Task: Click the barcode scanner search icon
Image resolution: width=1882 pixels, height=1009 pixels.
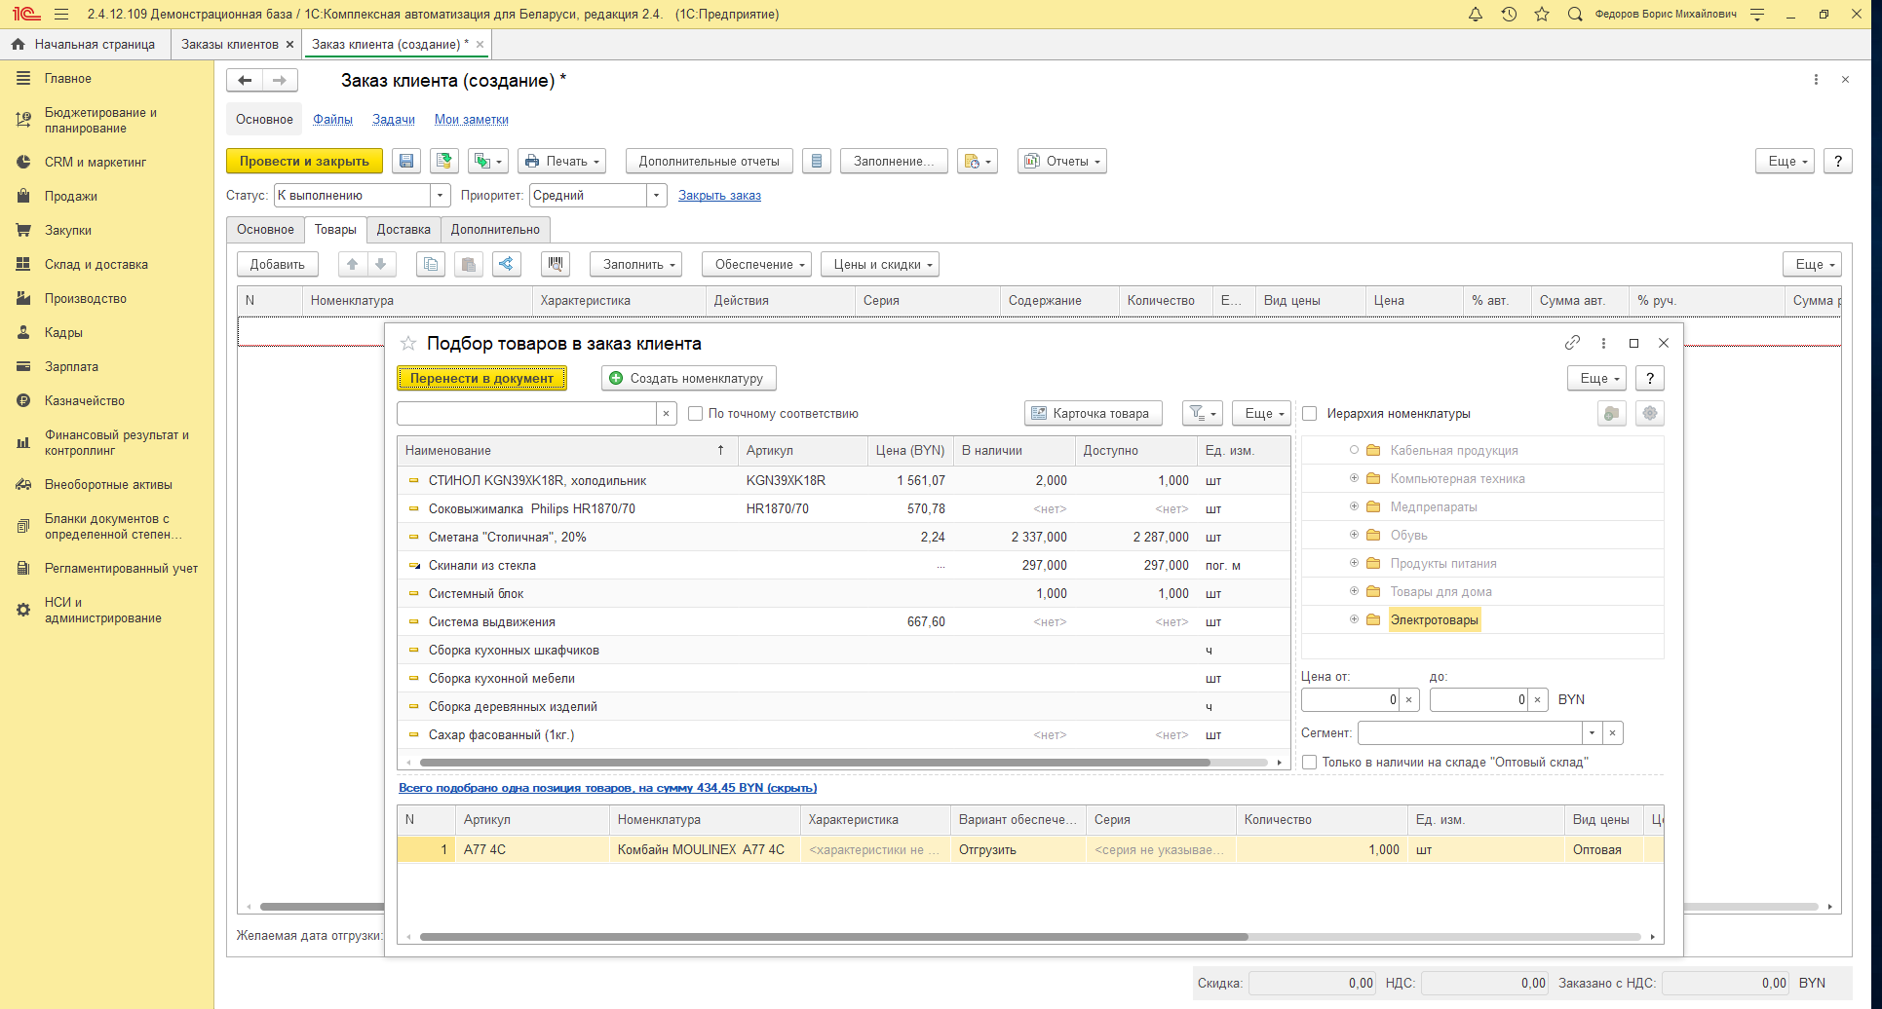Action: click(x=556, y=264)
